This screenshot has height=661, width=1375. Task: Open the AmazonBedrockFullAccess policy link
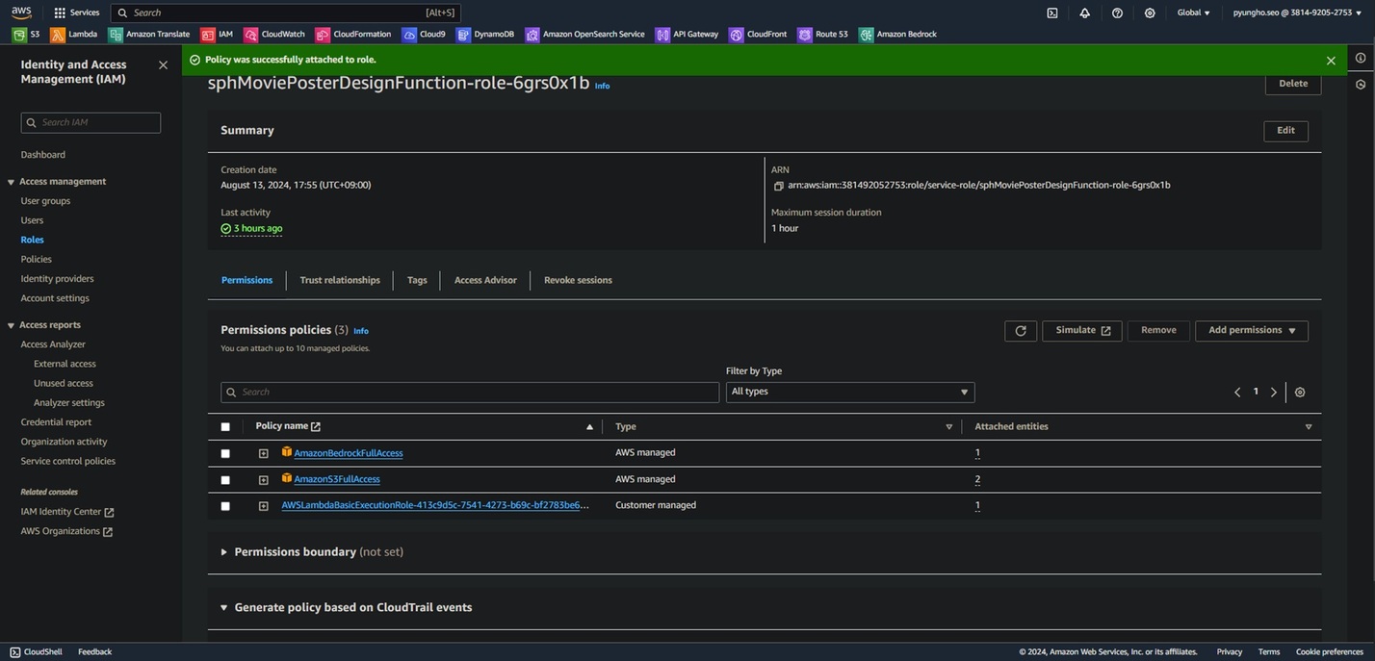(x=349, y=453)
